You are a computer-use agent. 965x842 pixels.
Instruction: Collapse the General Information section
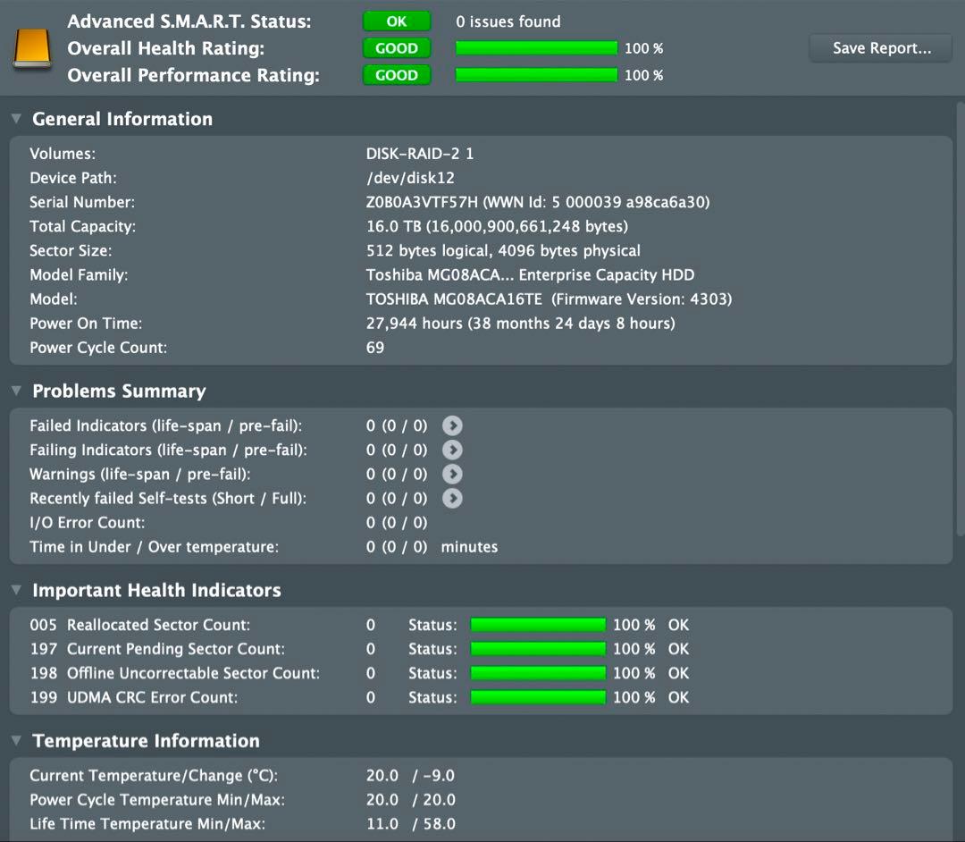(x=16, y=119)
